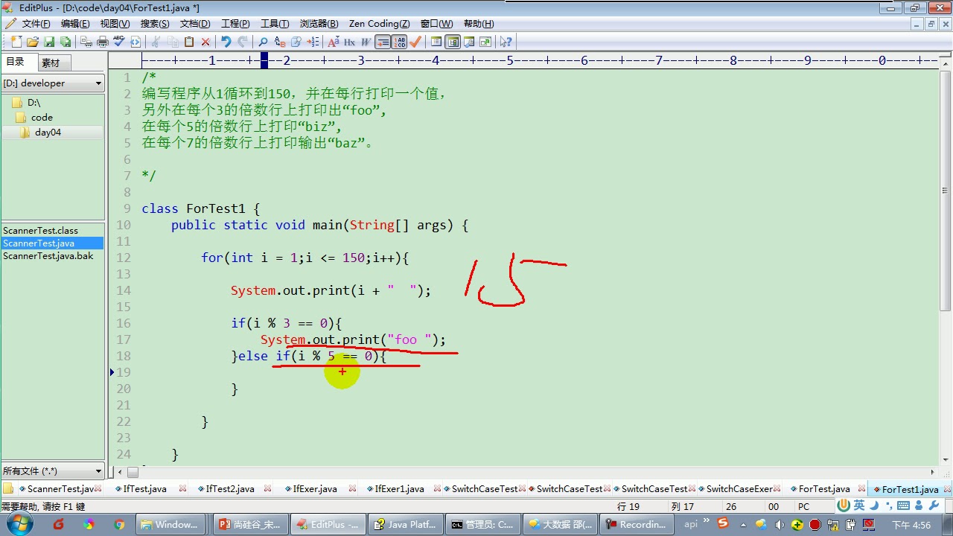Run the ABC spell check
Viewport: 953px width, 536px height.
tap(119, 42)
